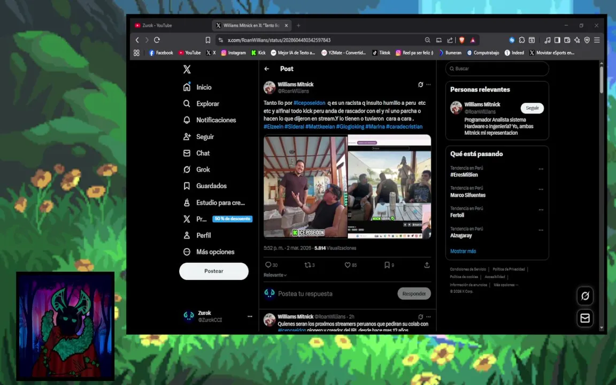This screenshot has height=385, width=616.
Task: Click the reply bubble with 30 replies
Action: coord(271,265)
